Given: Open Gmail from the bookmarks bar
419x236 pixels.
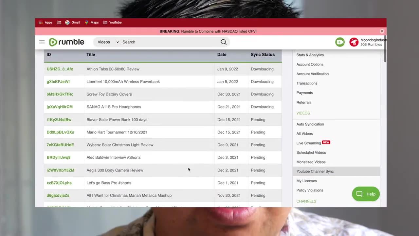Looking at the screenshot, I should pos(72,22).
